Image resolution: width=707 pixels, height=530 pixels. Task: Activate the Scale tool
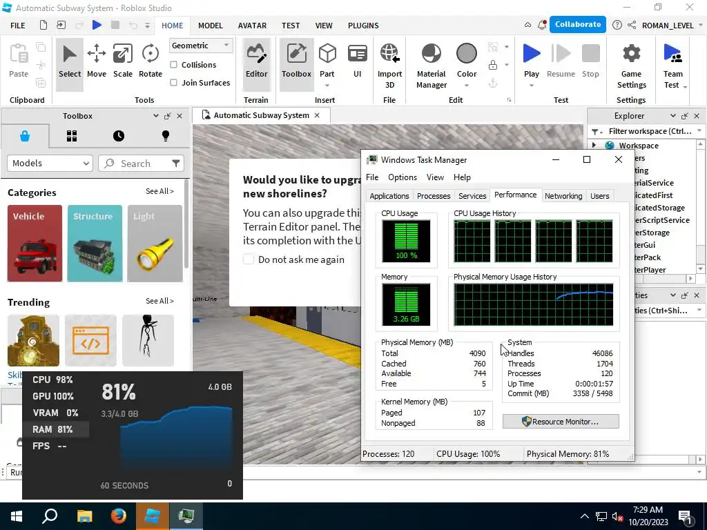tap(123, 62)
